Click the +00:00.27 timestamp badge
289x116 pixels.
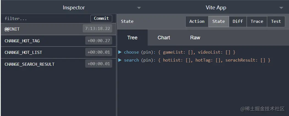click(98, 41)
